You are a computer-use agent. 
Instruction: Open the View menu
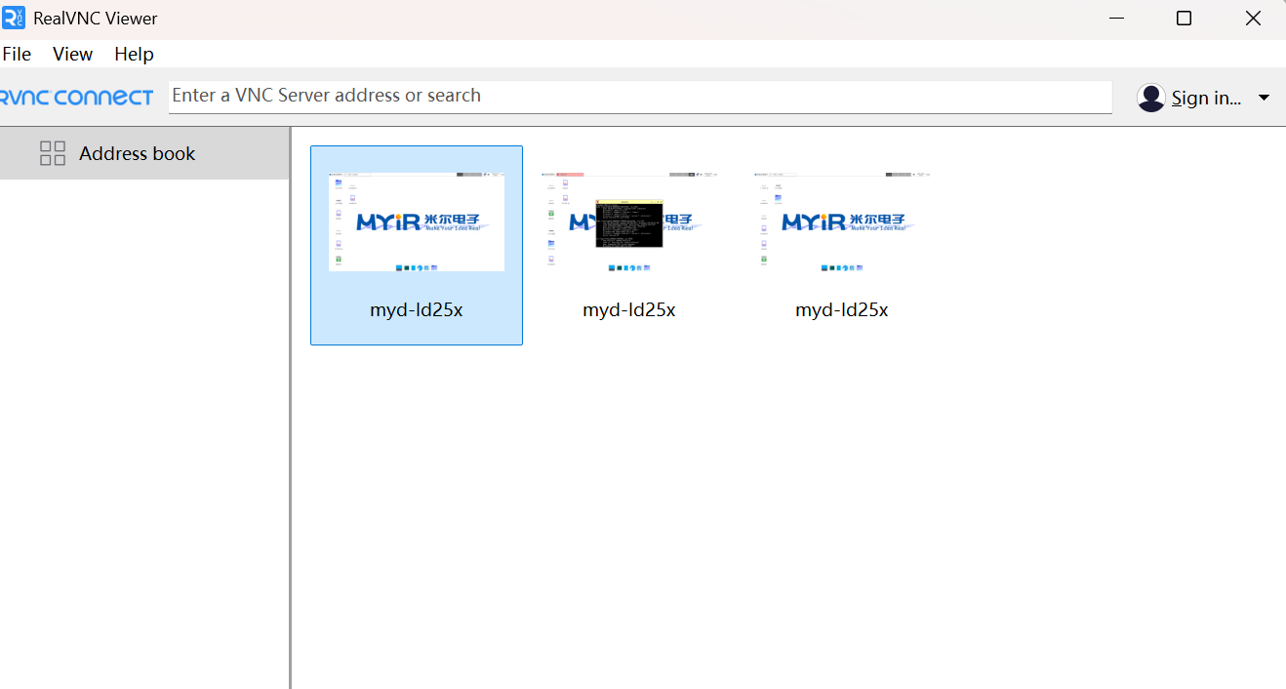(x=72, y=54)
